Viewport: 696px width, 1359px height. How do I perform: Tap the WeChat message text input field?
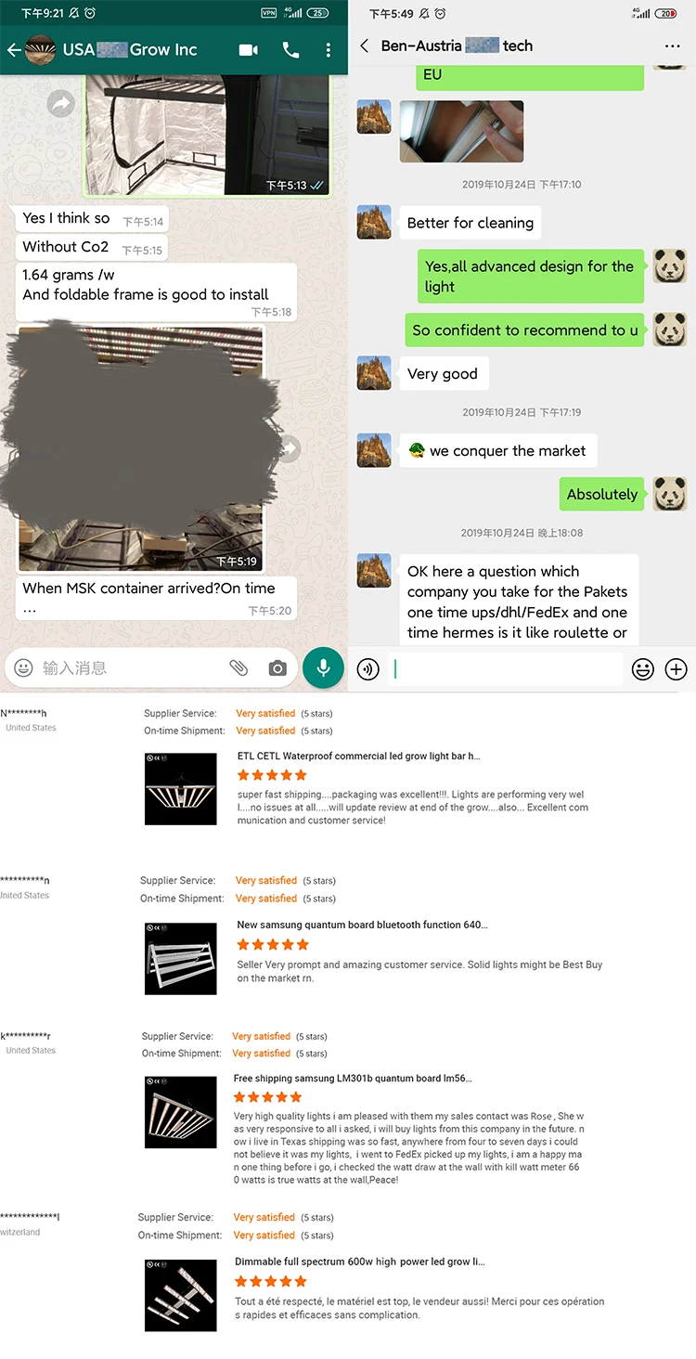coord(505,669)
